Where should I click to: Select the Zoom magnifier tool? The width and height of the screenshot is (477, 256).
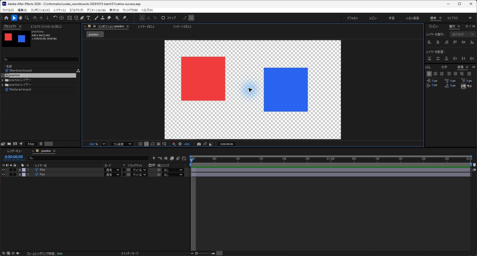pos(27,18)
